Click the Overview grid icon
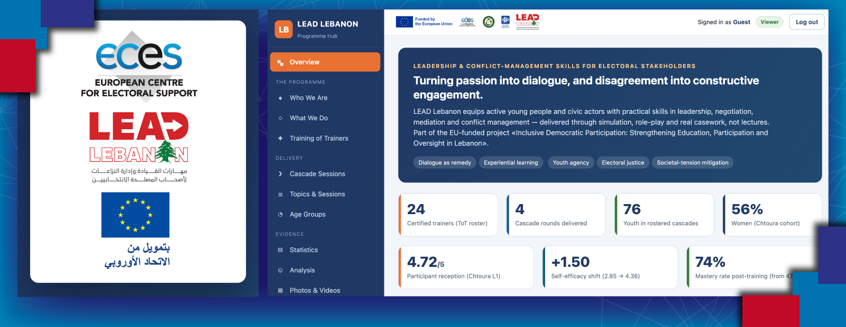 click(x=280, y=62)
